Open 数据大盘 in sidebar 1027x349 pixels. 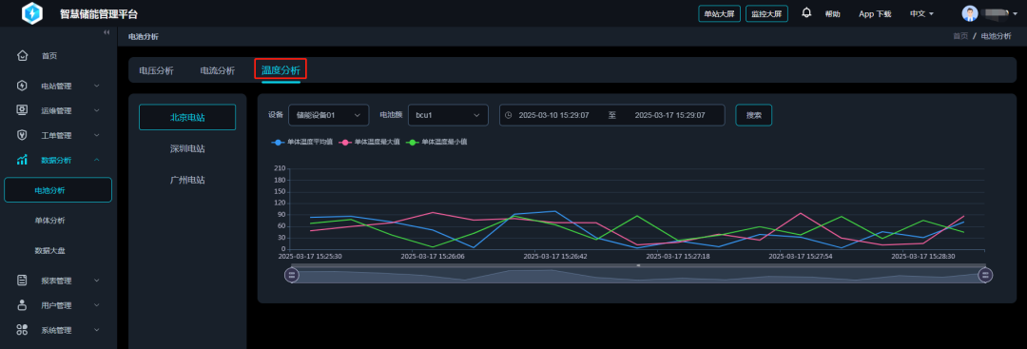[49, 251]
